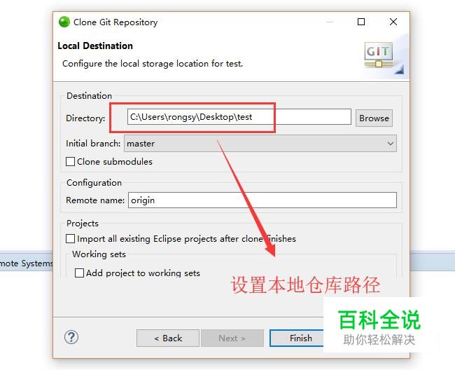455x370 pixels.
Task: Check Import all existing Eclipse projects option
Action: click(x=70, y=239)
